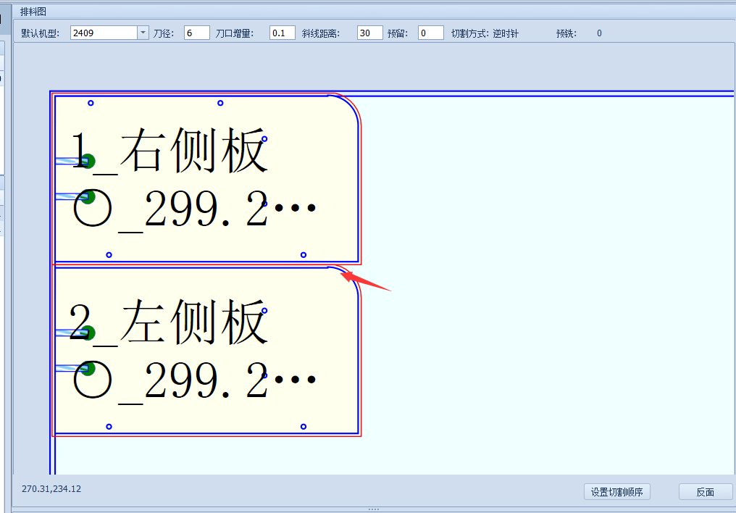Click the lower green connector hole on 1_右侧板
The height and width of the screenshot is (513, 736).
(x=88, y=196)
